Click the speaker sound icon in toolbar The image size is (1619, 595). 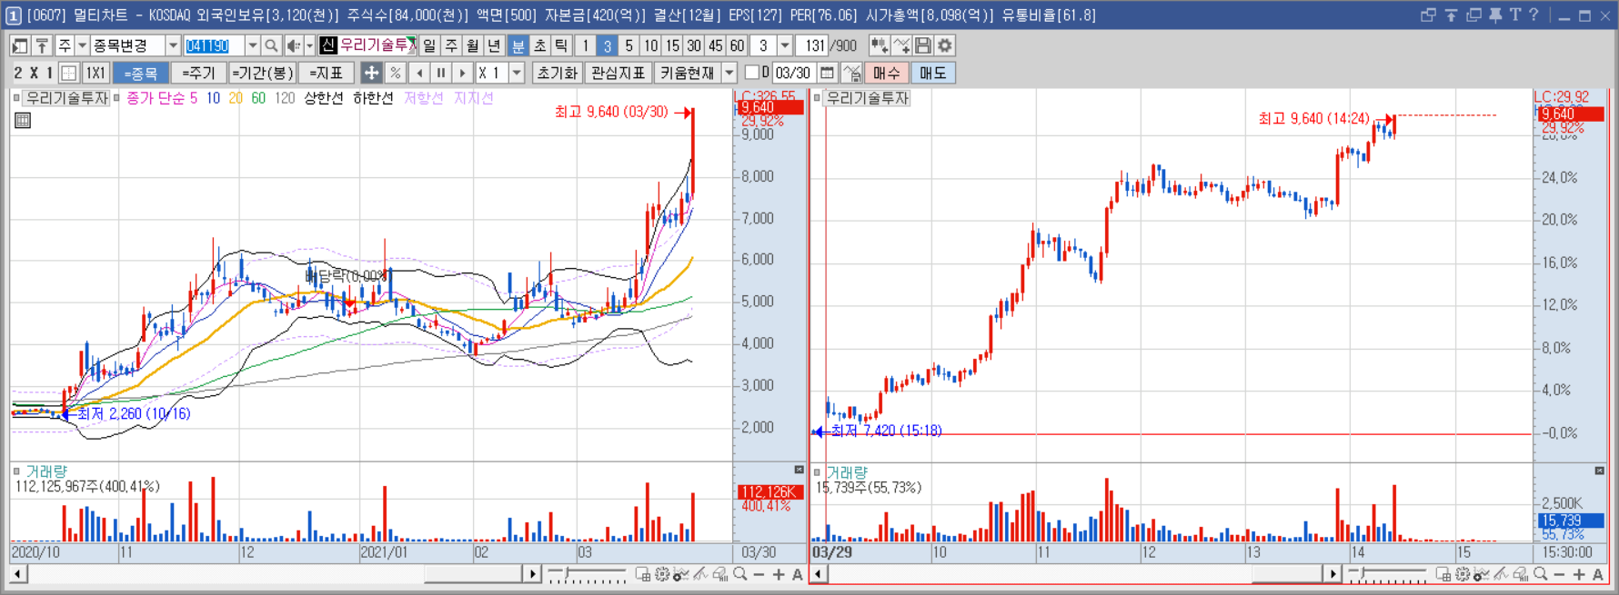pyautogui.click(x=293, y=45)
